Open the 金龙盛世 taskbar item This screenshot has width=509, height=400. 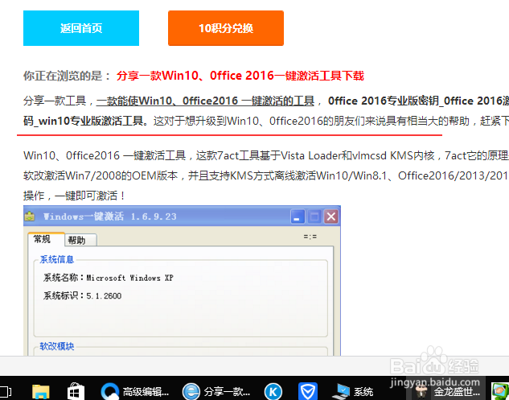448,392
